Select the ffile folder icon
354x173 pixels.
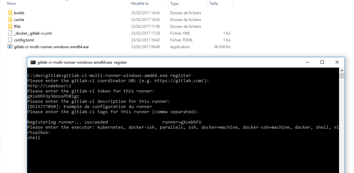point(10,27)
